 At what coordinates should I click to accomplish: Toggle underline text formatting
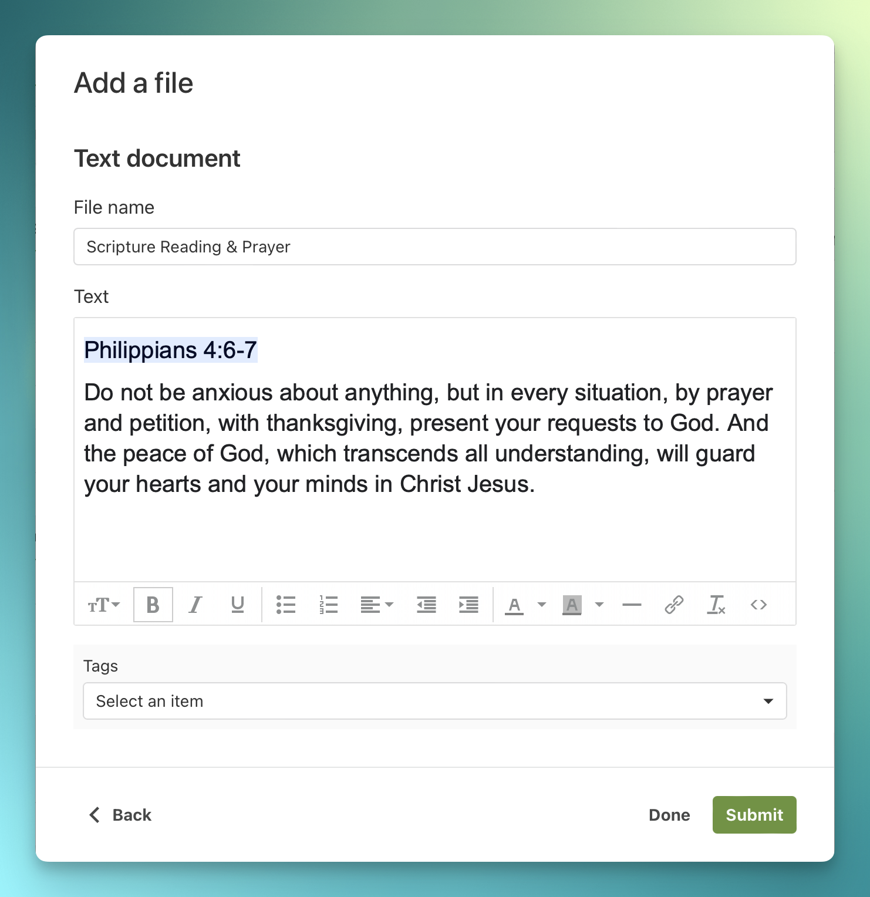pyautogui.click(x=237, y=605)
